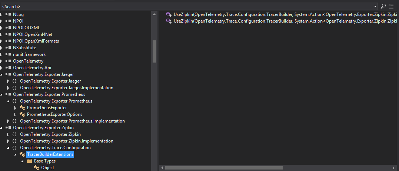Screen dimensions: 399x171
Task: Expand the PrometheusExporter class node
Action: tap(15, 108)
